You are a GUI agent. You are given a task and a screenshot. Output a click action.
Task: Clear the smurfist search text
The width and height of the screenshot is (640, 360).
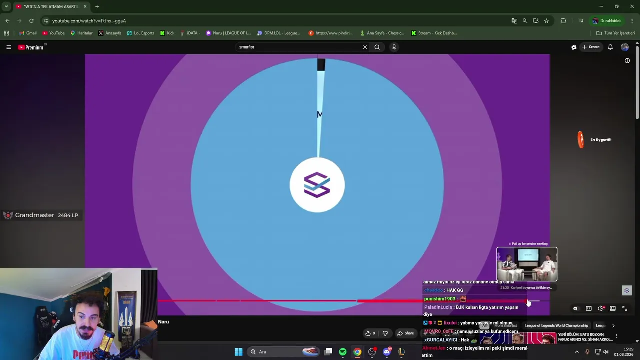365,47
